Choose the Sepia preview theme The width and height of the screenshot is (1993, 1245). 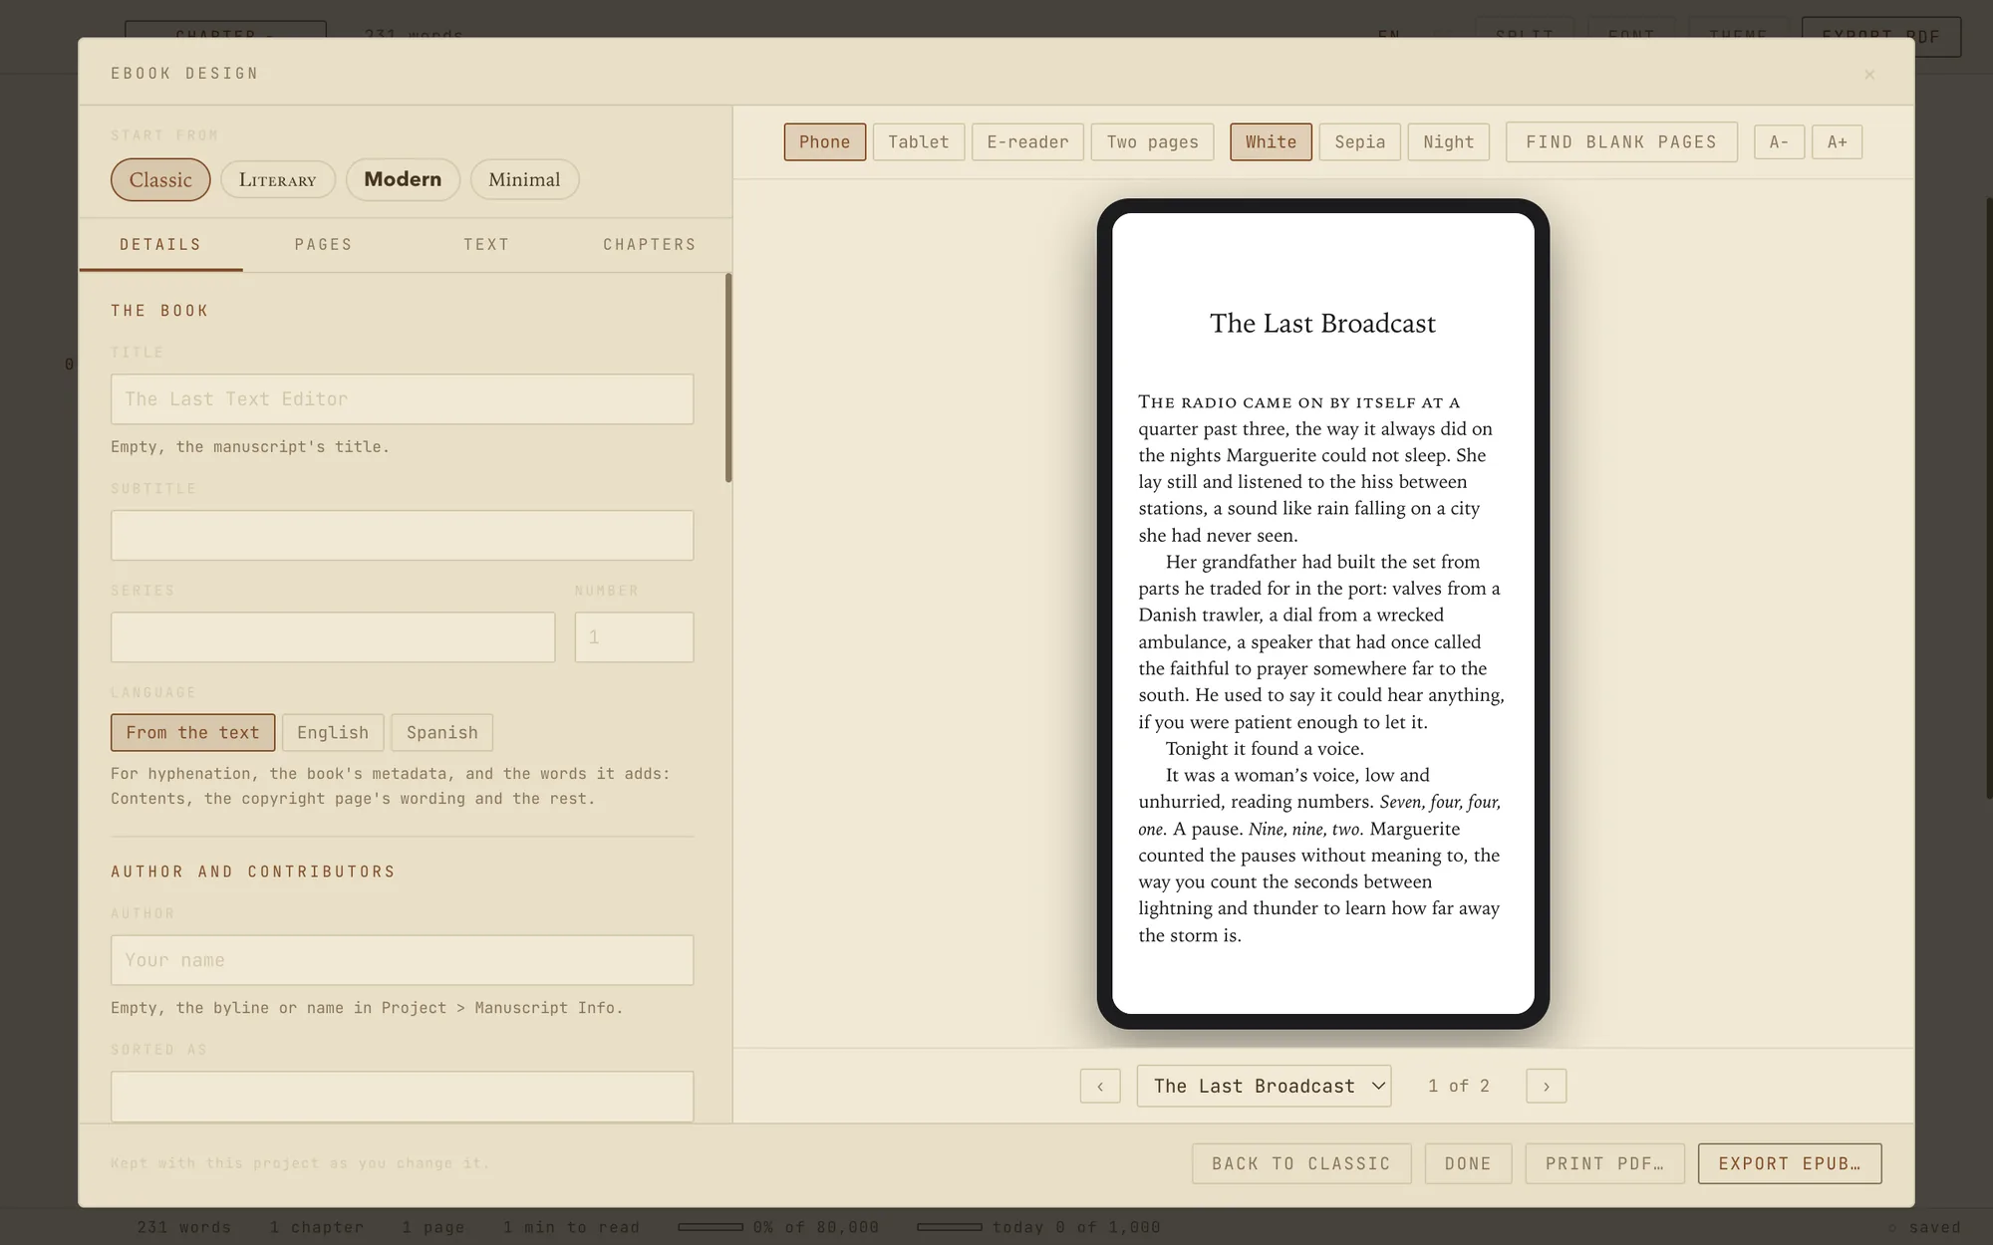(1359, 142)
